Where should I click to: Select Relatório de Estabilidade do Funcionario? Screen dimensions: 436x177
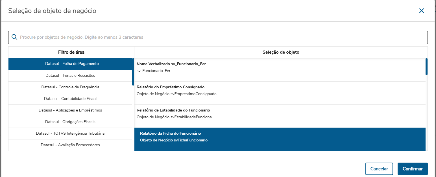click(280, 113)
